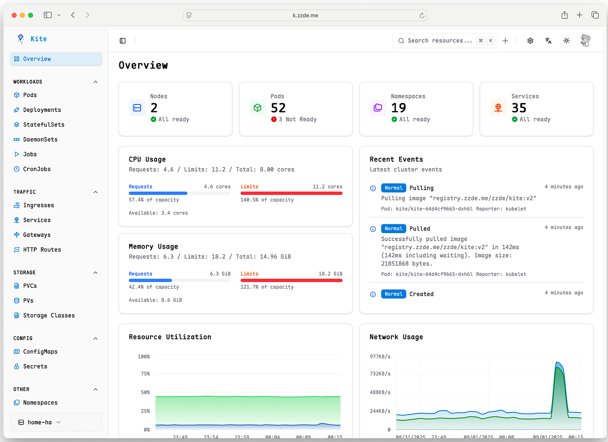Collapse the CONFIG section

96,338
